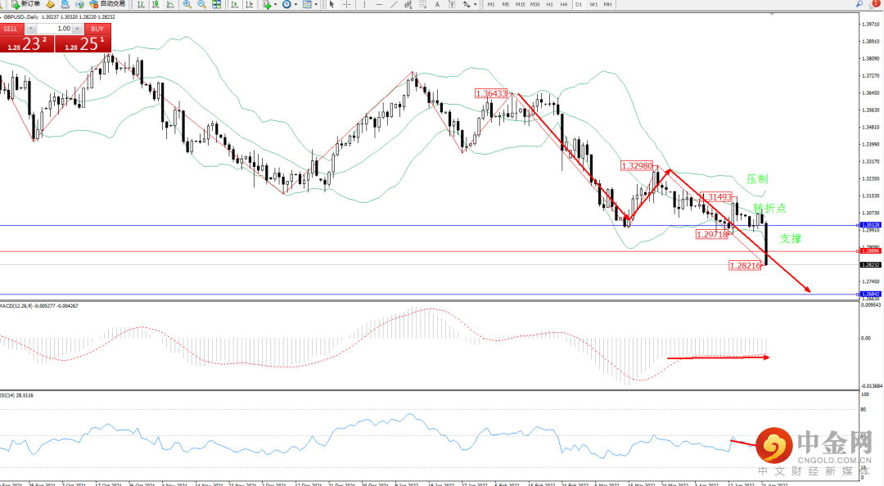
Task: Switch to MN timeframe
Action: [607, 4]
